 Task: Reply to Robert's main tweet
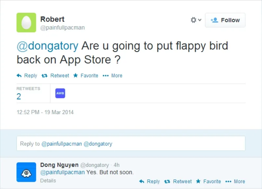(27, 76)
